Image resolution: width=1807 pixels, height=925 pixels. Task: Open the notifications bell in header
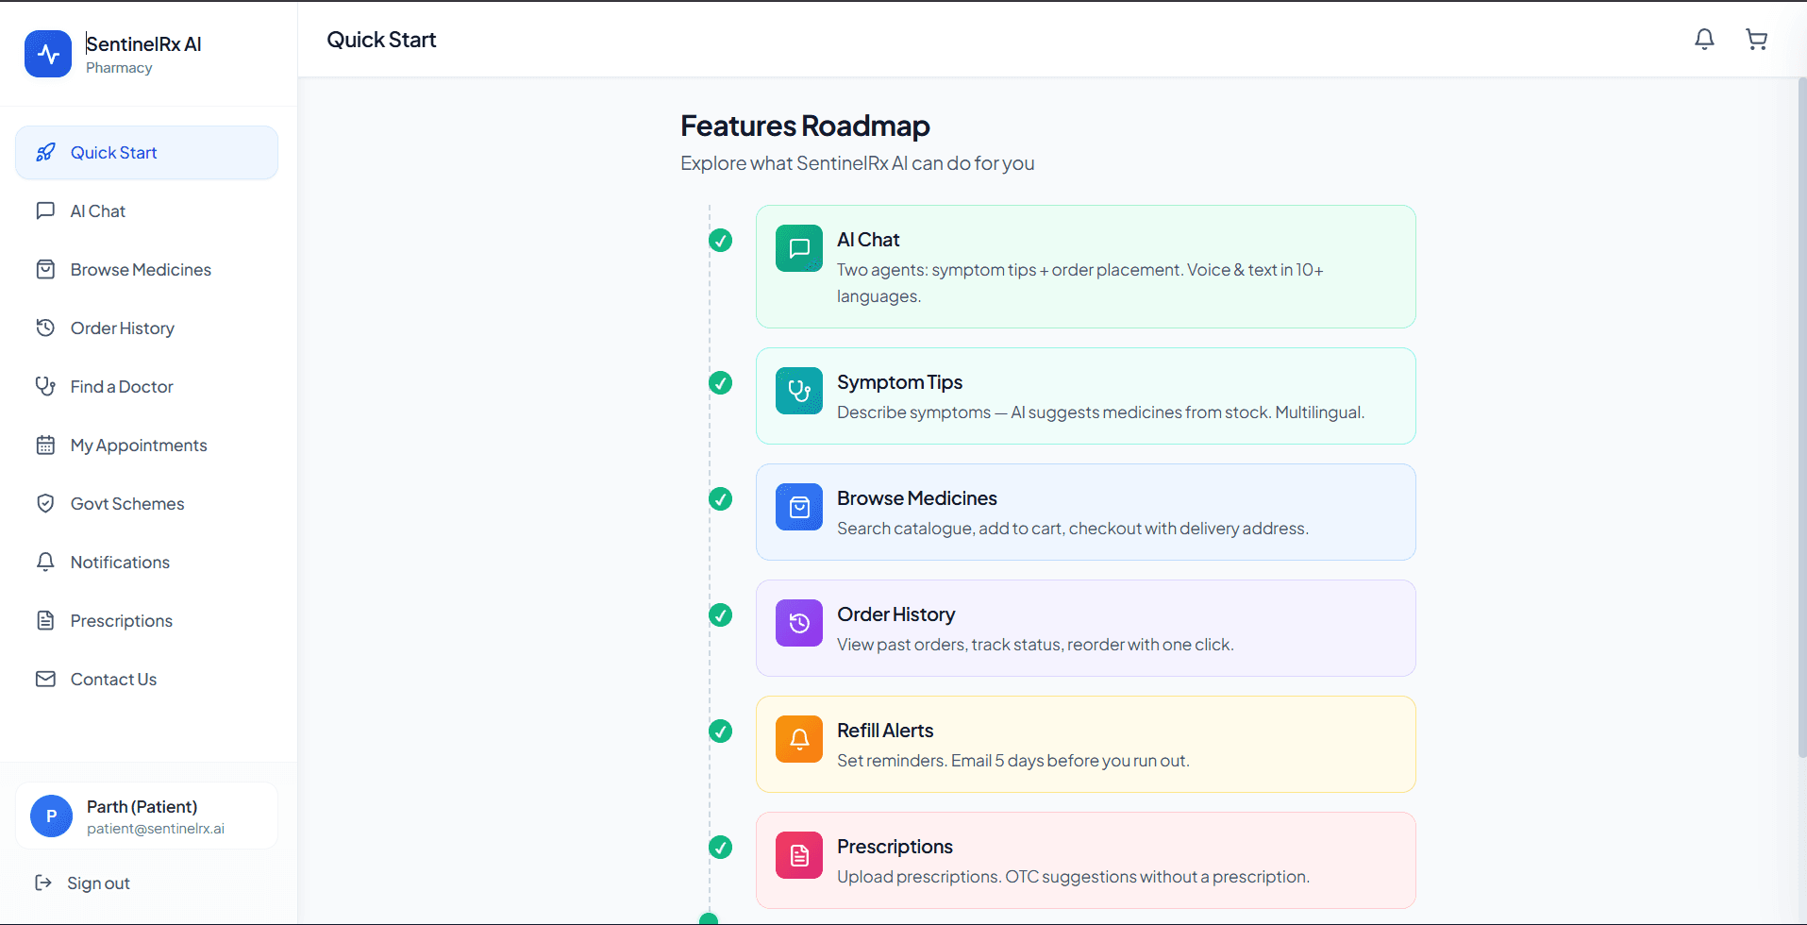coord(1704,40)
